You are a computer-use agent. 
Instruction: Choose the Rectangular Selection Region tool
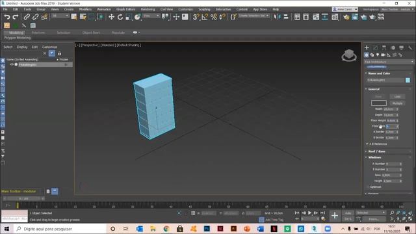(91, 17)
